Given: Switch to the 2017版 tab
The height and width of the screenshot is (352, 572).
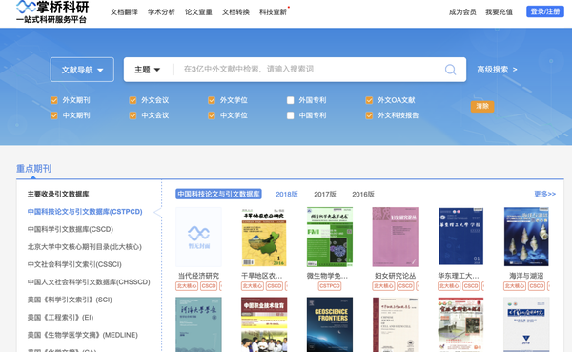Looking at the screenshot, I should pyautogui.click(x=325, y=194).
